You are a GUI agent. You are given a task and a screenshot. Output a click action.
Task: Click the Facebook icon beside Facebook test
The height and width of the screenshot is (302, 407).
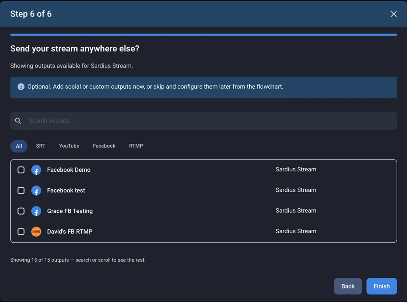point(36,190)
